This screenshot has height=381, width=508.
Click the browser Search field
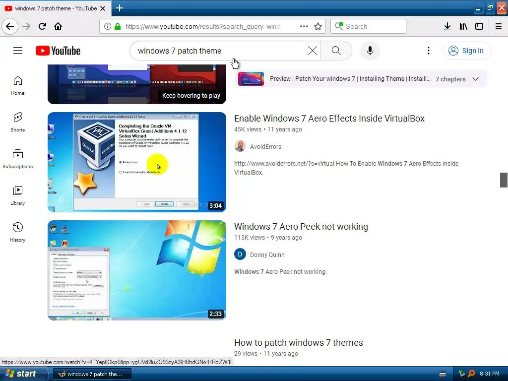coord(369,26)
